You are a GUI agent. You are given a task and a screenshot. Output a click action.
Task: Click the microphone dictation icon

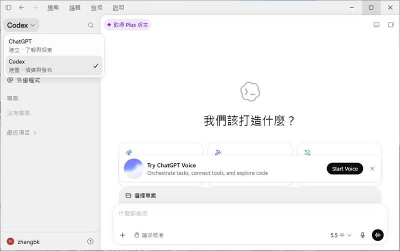(x=362, y=235)
